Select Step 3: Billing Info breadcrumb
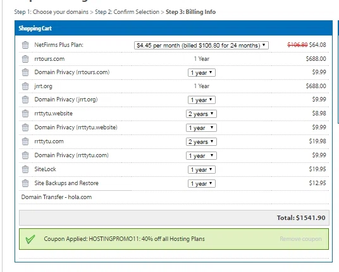Image resolution: width=339 pixels, height=272 pixels. click(191, 12)
